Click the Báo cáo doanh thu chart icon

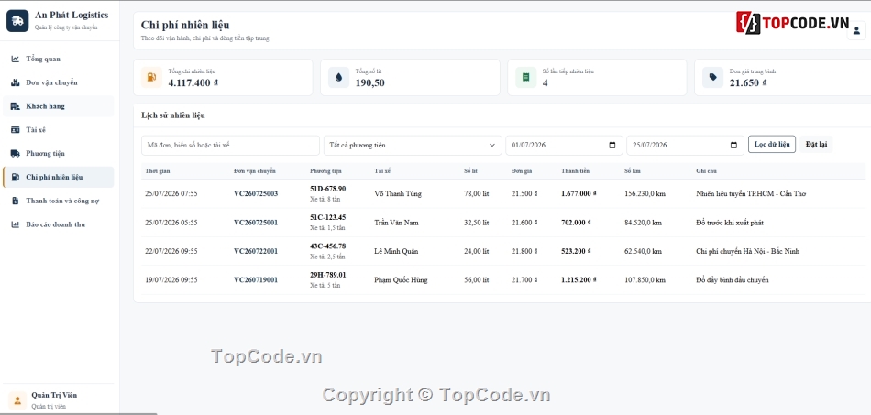pyautogui.click(x=15, y=224)
